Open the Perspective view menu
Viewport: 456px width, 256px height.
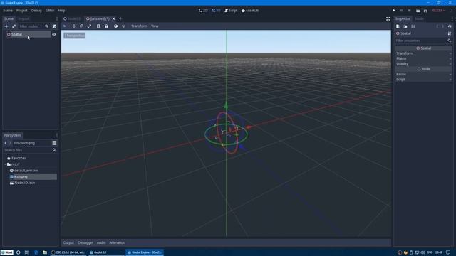pyautogui.click(x=75, y=36)
